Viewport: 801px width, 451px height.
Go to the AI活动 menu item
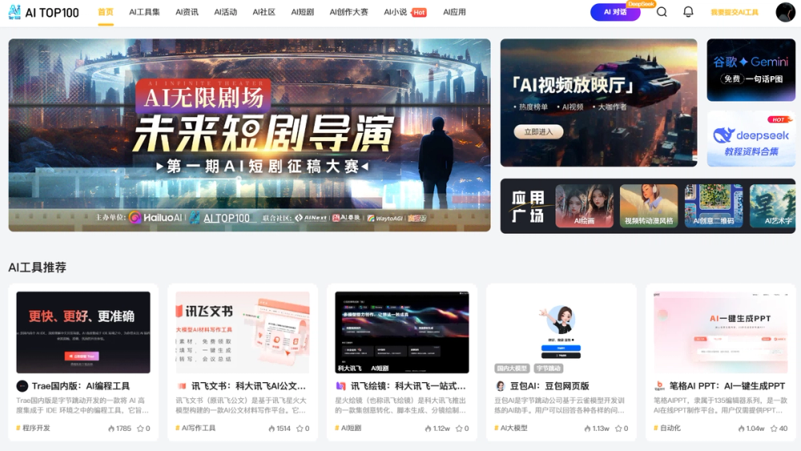(x=225, y=12)
